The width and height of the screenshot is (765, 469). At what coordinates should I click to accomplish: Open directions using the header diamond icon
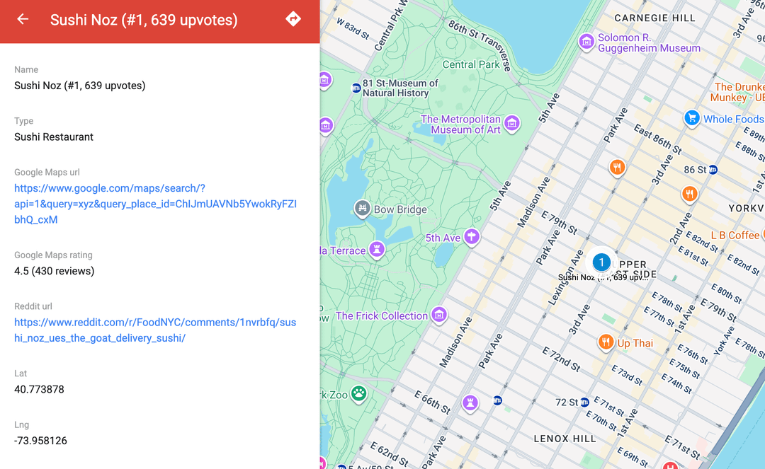click(293, 19)
